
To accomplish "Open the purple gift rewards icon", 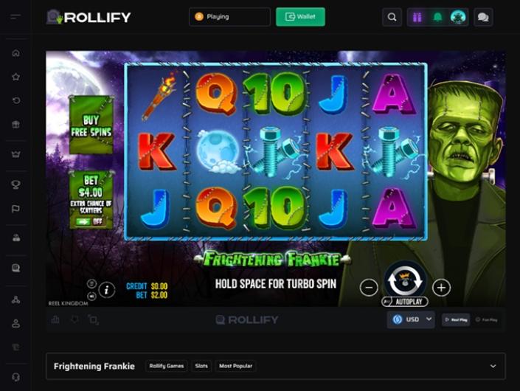I will pos(417,17).
